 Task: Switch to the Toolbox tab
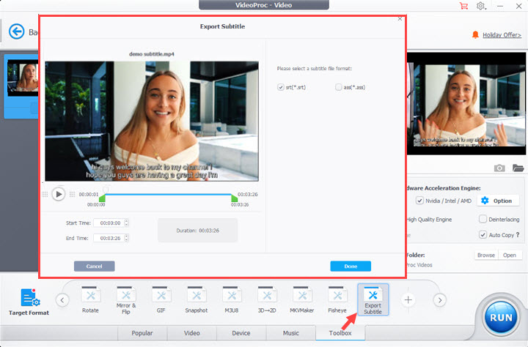[x=340, y=333]
